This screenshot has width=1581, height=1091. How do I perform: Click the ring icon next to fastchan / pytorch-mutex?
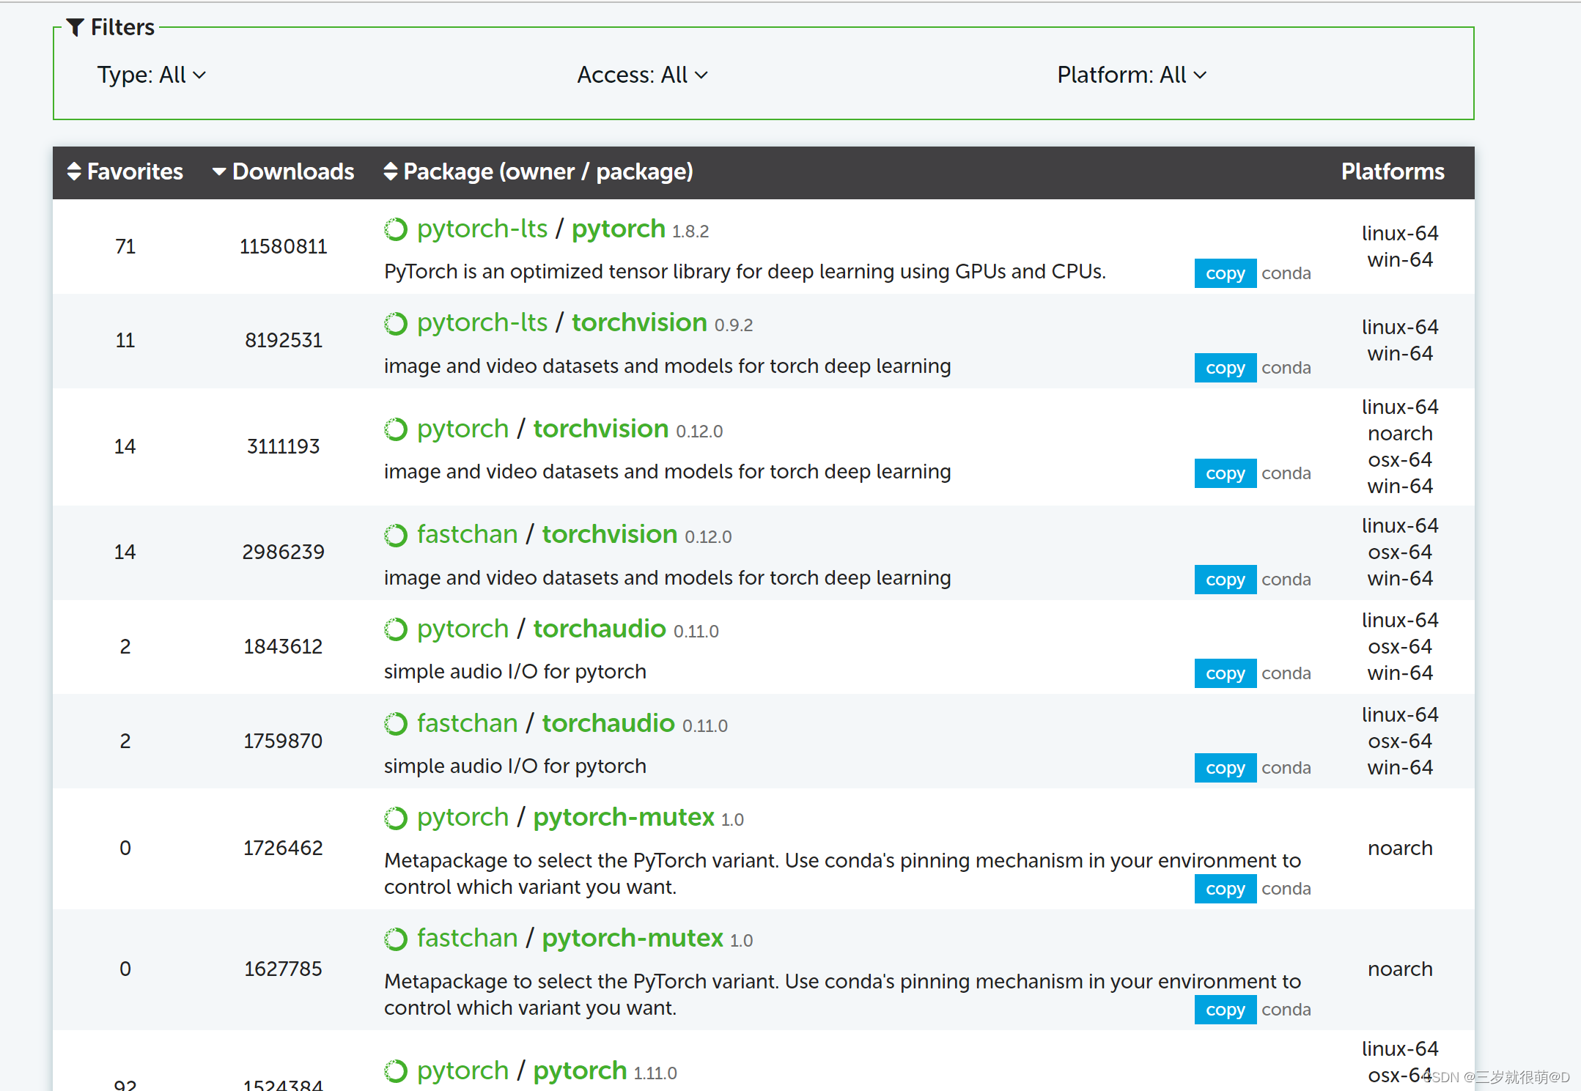click(x=396, y=939)
